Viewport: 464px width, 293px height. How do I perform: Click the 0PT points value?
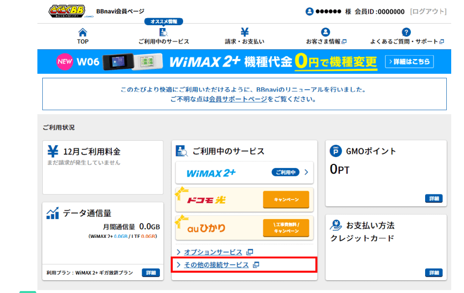tap(340, 169)
